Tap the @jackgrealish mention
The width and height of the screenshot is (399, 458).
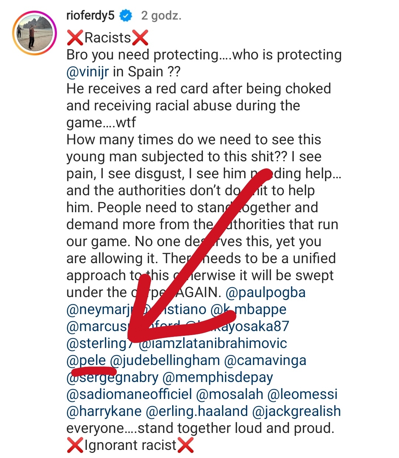pyautogui.click(x=296, y=411)
